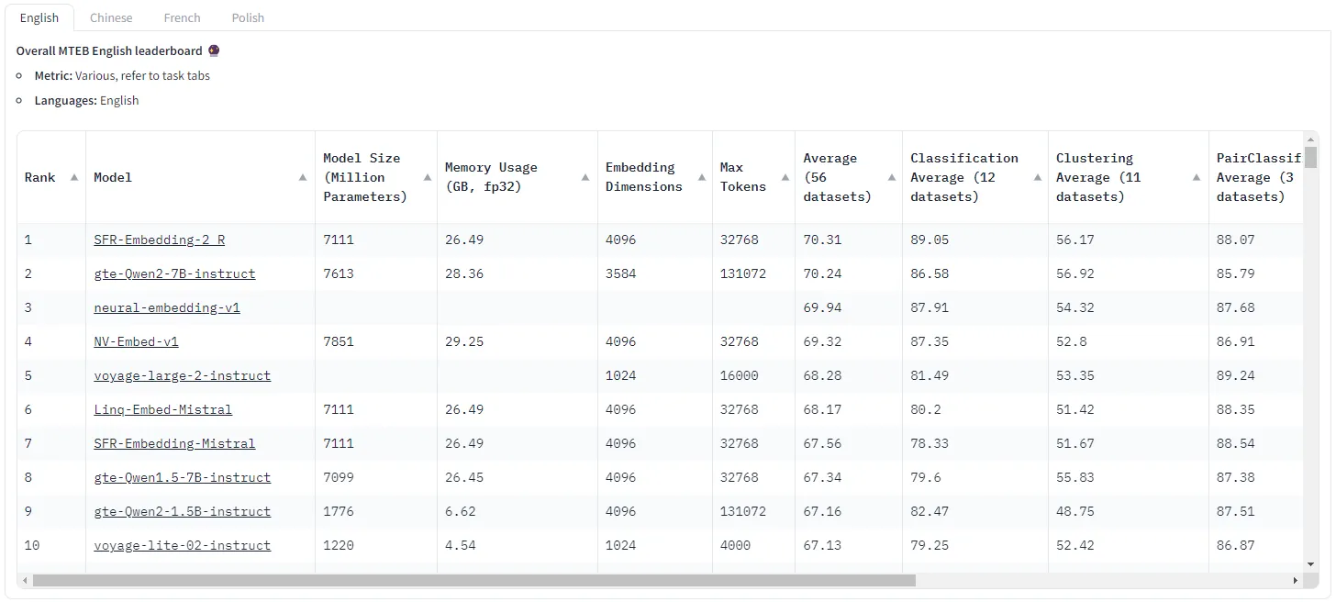The image size is (1336, 602).
Task: Click the Languages: English line
Action: click(x=86, y=100)
